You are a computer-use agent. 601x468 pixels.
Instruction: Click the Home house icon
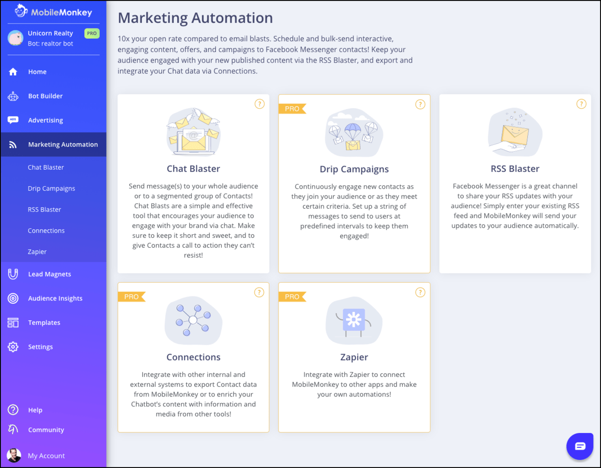tap(13, 72)
